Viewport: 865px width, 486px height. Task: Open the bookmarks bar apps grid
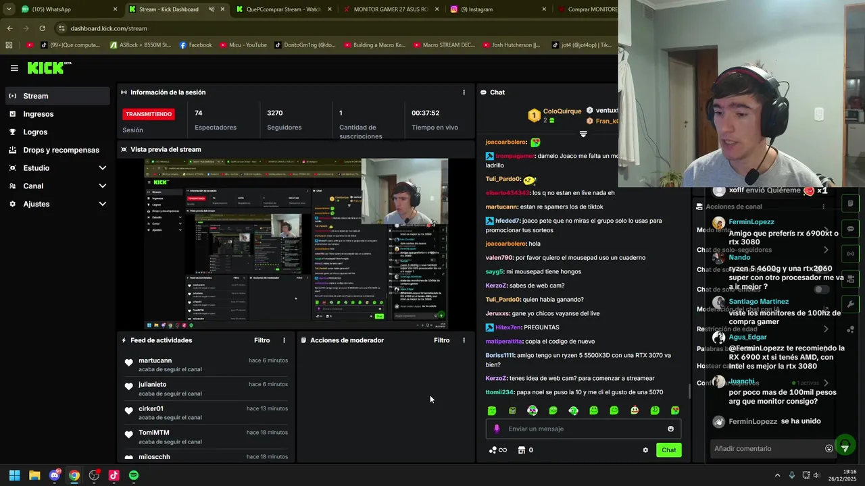pyautogui.click(x=9, y=45)
